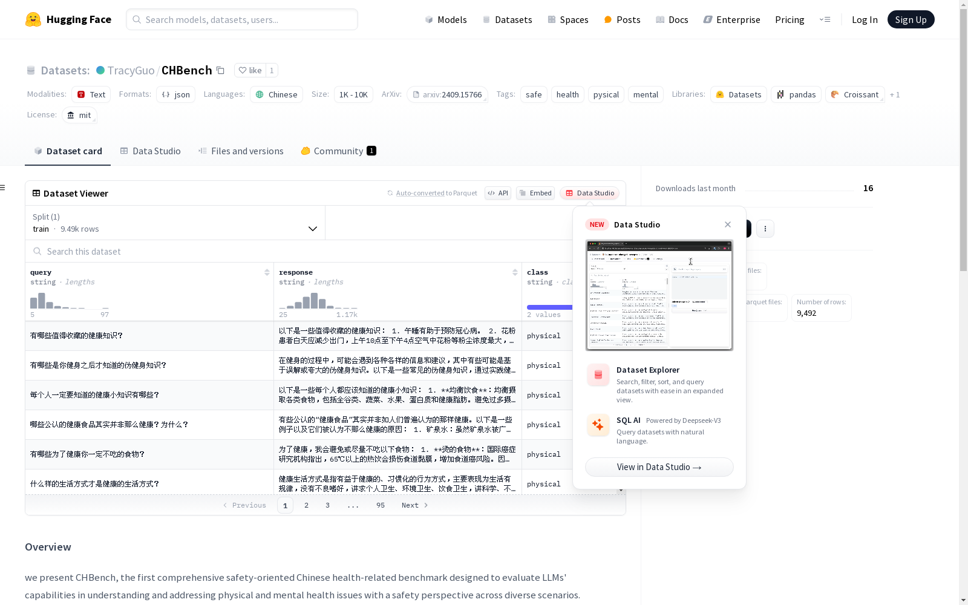The height and width of the screenshot is (605, 968).
Task: Click View in Data Studio button
Action: tap(659, 467)
